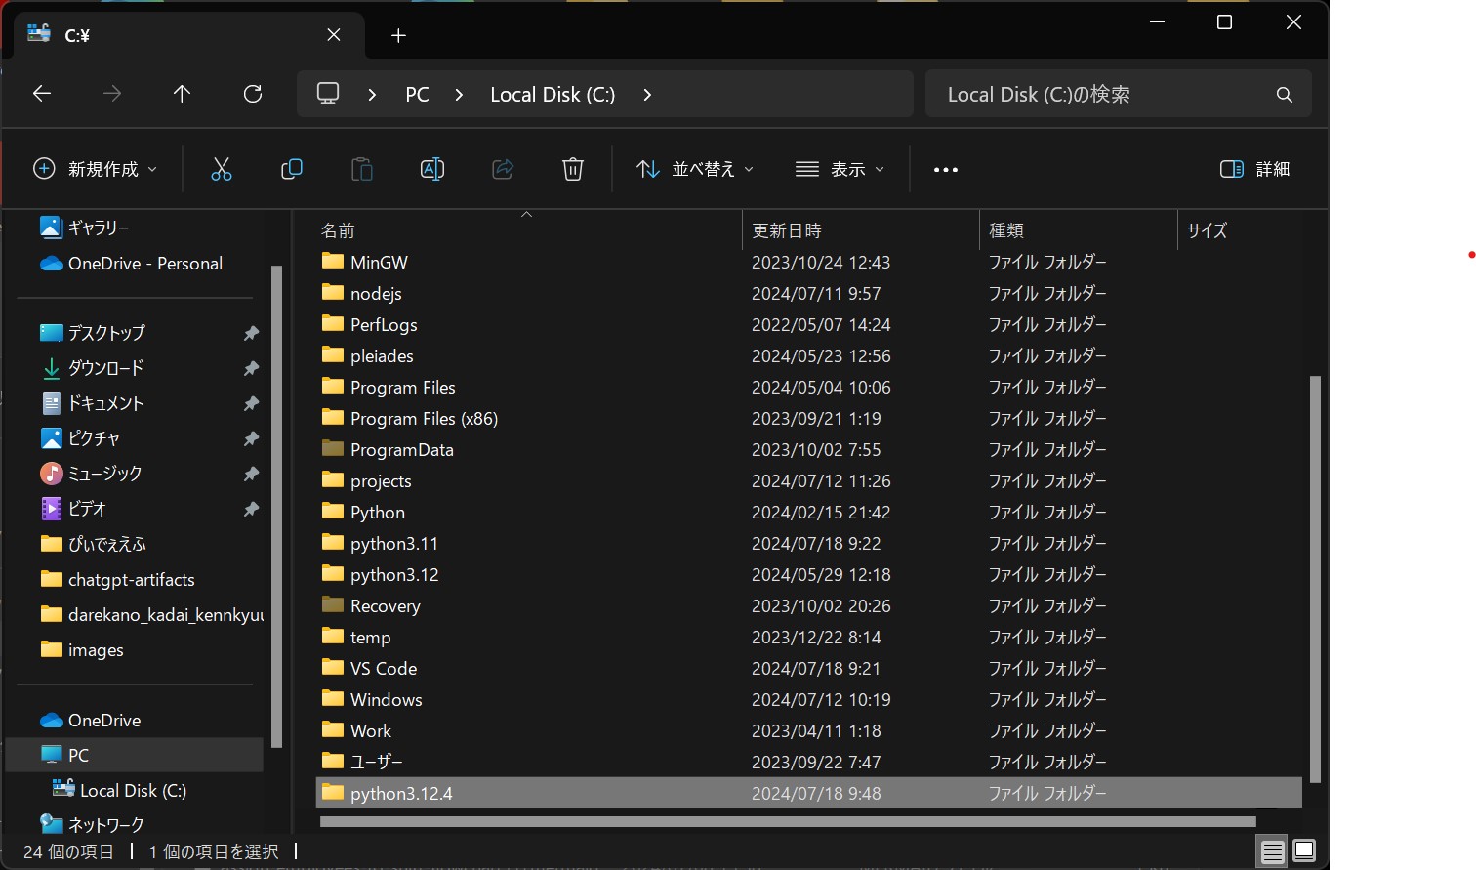
Task: Open the 新規作成 dropdown
Action: 95,169
